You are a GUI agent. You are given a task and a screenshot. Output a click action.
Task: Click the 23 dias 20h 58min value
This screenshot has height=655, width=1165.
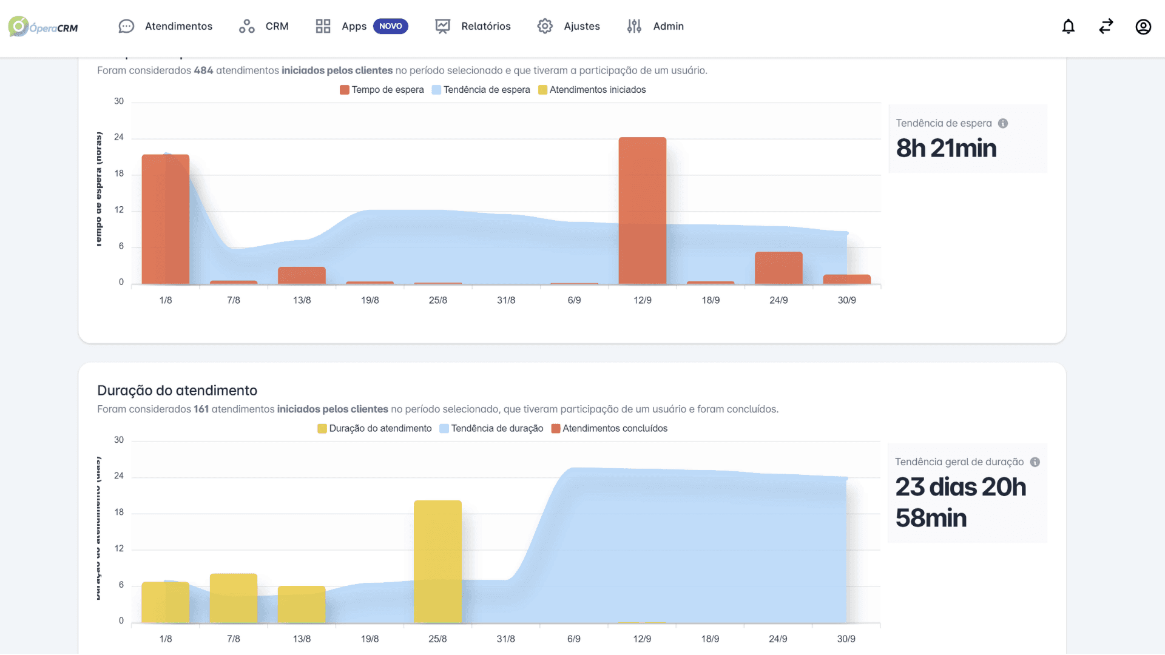click(x=961, y=503)
